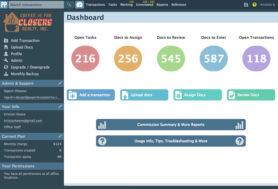
Task: Select Monthly Backup in the sidebar
Action: (x=25, y=74)
